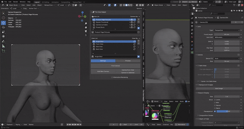Jump to the last frame in timeline
The height and width of the screenshot is (129, 244).
coord(80,124)
